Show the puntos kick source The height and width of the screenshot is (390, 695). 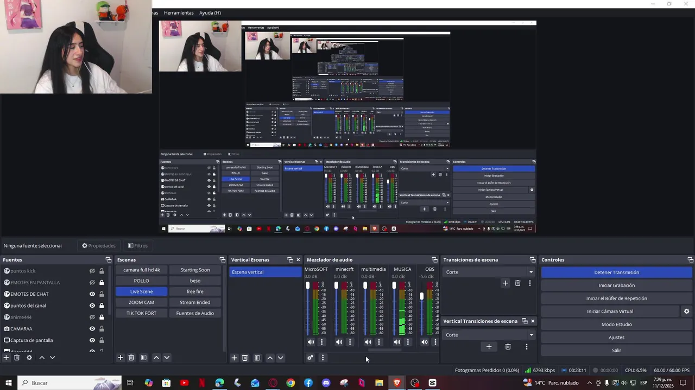pyautogui.click(x=92, y=271)
